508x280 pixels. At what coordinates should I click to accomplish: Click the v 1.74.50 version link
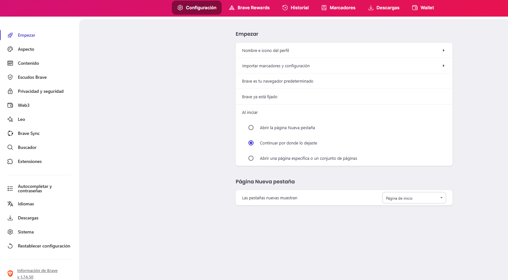point(25,277)
